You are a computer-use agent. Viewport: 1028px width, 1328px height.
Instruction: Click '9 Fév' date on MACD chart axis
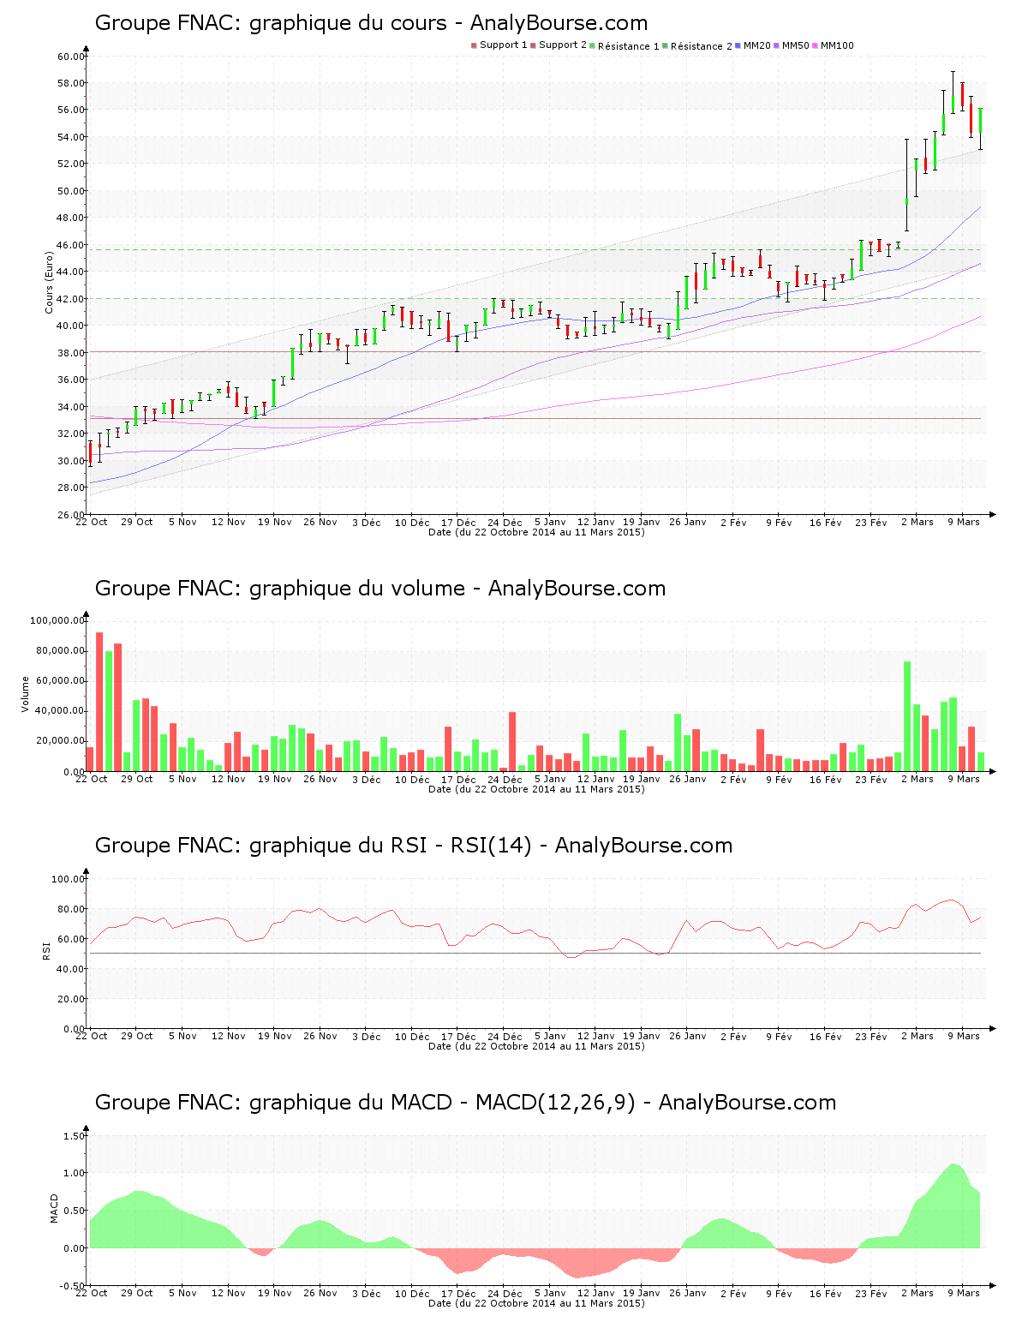tap(779, 1293)
